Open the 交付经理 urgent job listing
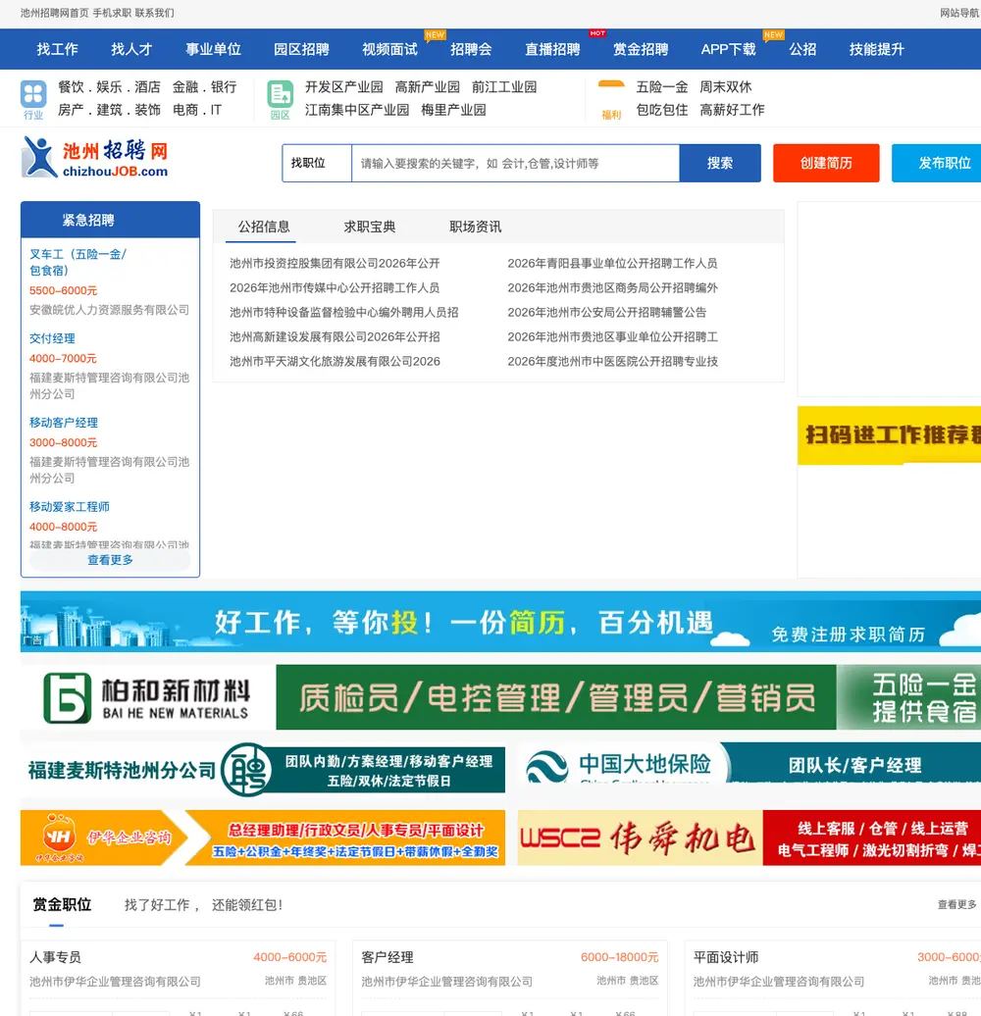The width and height of the screenshot is (981, 1016). tap(52, 338)
